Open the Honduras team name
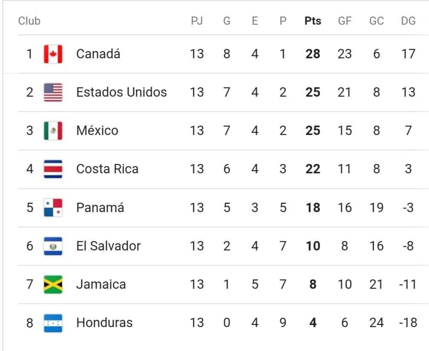This screenshot has height=351, width=429. pyautogui.click(x=104, y=323)
